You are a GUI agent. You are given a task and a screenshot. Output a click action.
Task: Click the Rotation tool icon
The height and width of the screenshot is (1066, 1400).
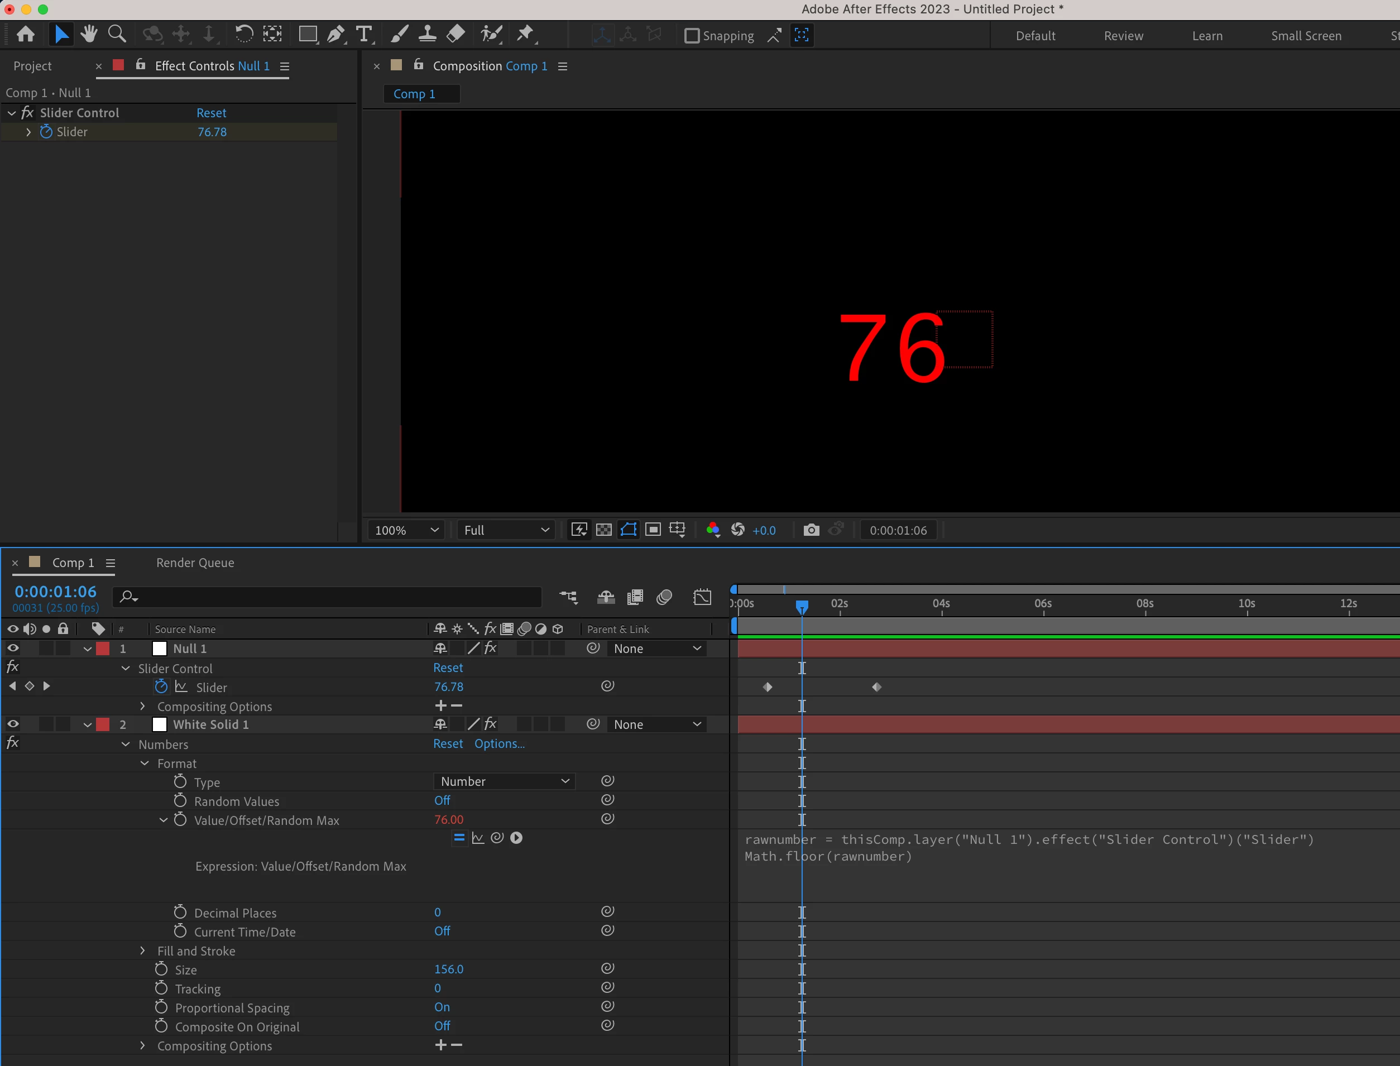pos(244,34)
